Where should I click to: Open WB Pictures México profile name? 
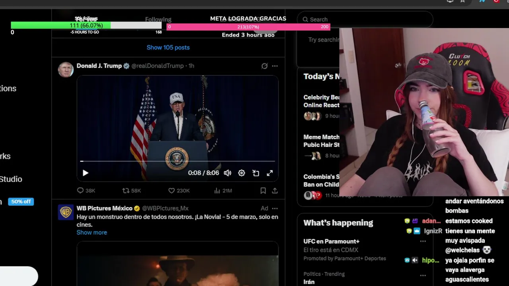105,208
